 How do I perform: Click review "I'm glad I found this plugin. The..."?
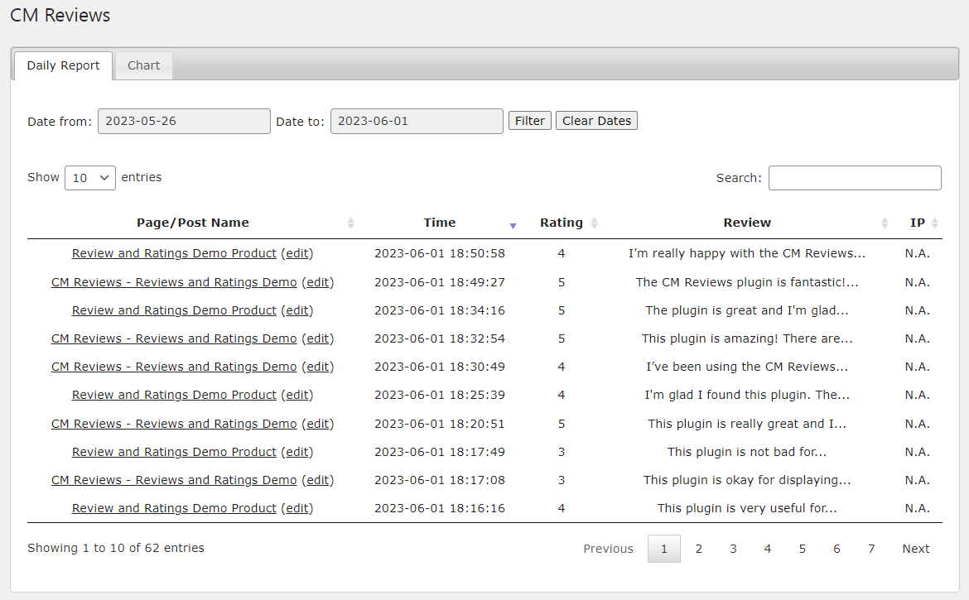click(x=747, y=395)
